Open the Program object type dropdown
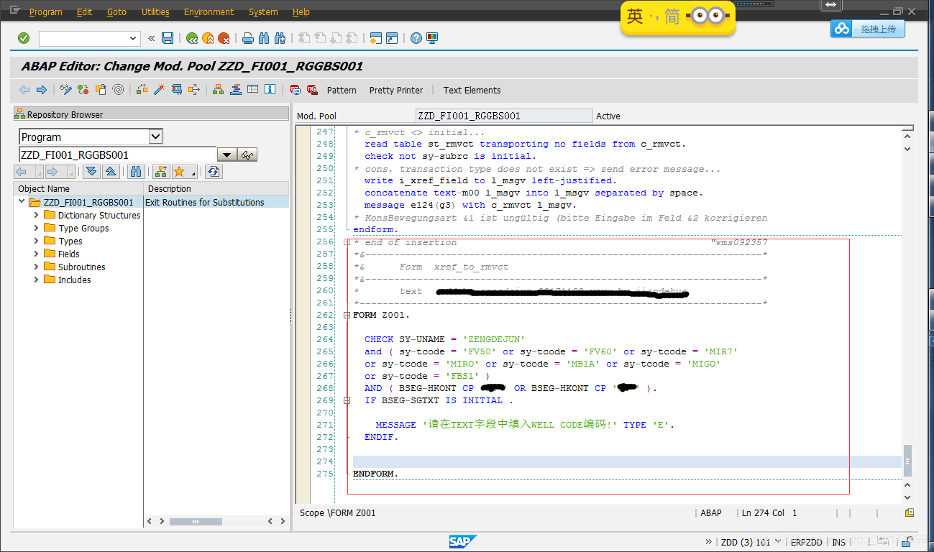This screenshot has height=552, width=934. [155, 136]
